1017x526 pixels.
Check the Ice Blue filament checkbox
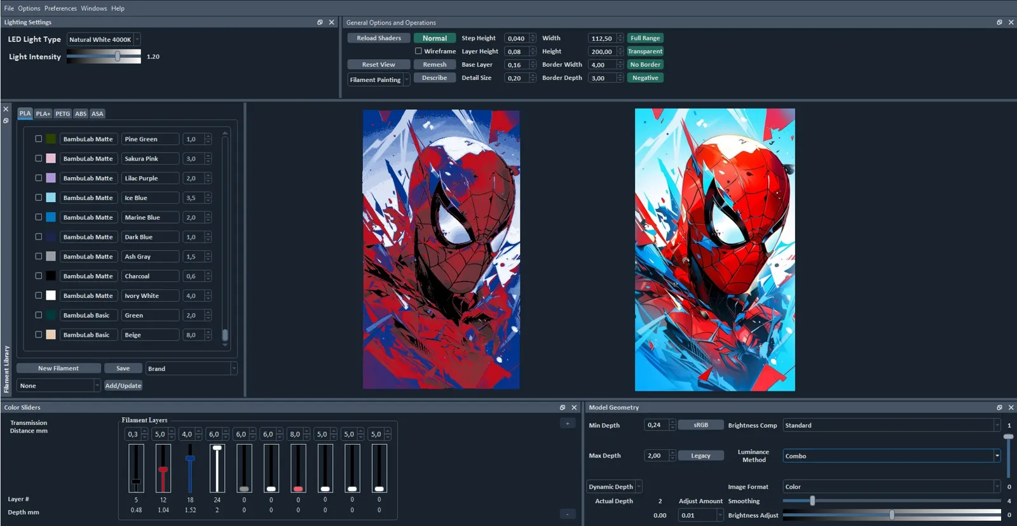pos(39,198)
